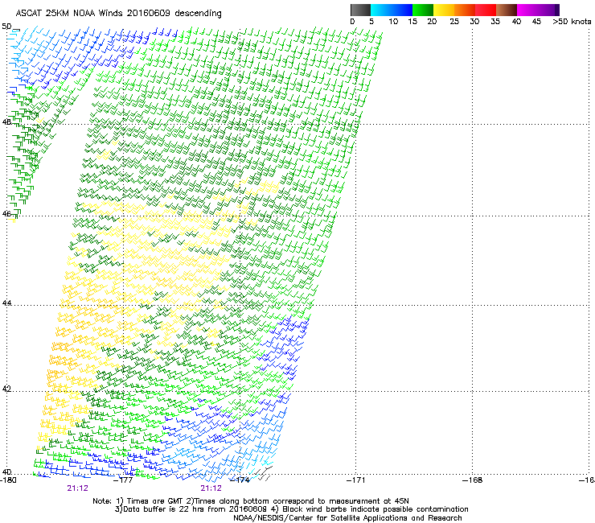This screenshot has width=595, height=523.
Task: Click the latitude label 42
Action: click(6, 389)
